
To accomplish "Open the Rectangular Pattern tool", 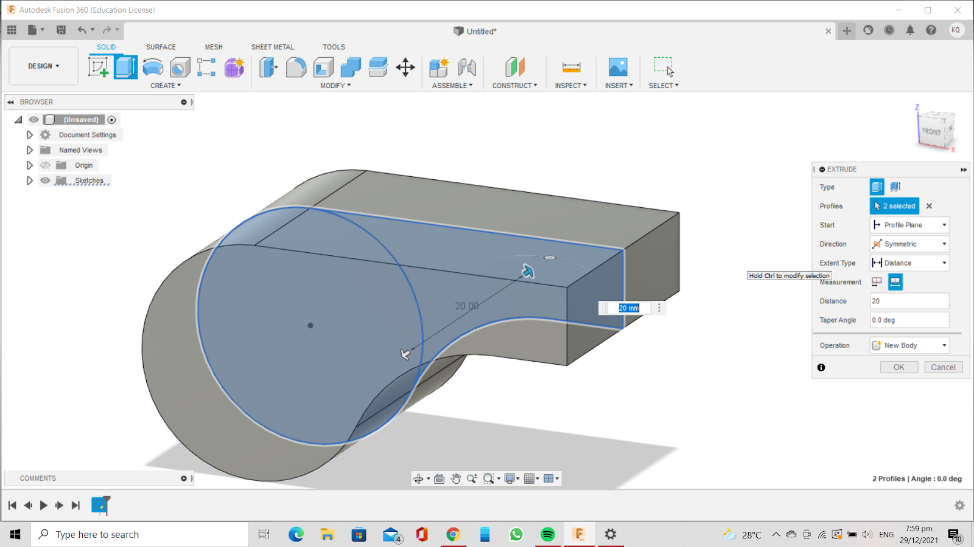I will click(x=206, y=67).
